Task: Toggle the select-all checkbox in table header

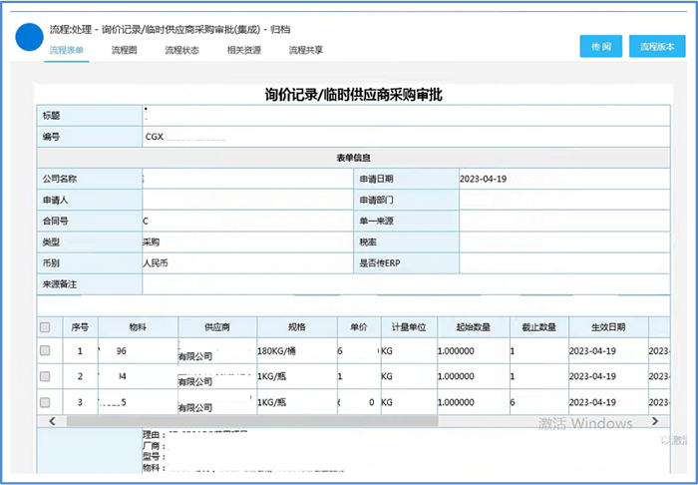Action: pos(45,327)
